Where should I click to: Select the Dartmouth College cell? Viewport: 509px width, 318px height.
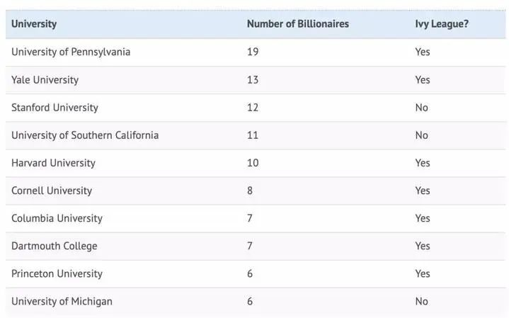pyautogui.click(x=55, y=246)
